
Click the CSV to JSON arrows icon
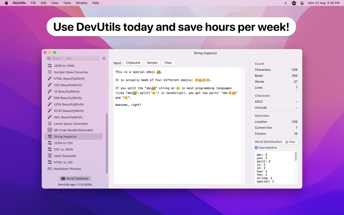click(x=50, y=149)
